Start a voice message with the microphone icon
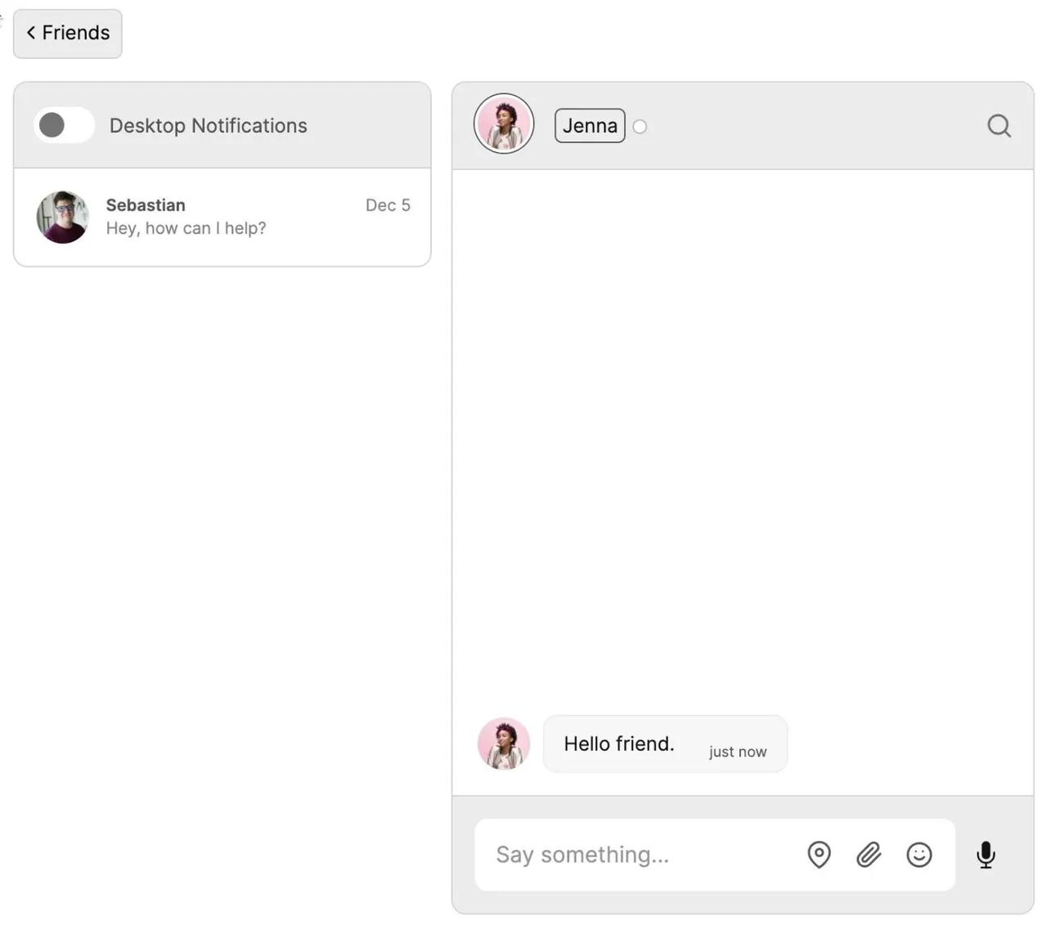This screenshot has width=1047, height=930. [986, 855]
